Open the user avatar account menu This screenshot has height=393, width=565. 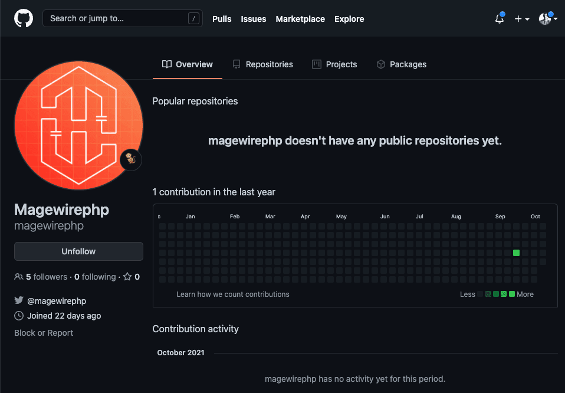click(x=547, y=19)
